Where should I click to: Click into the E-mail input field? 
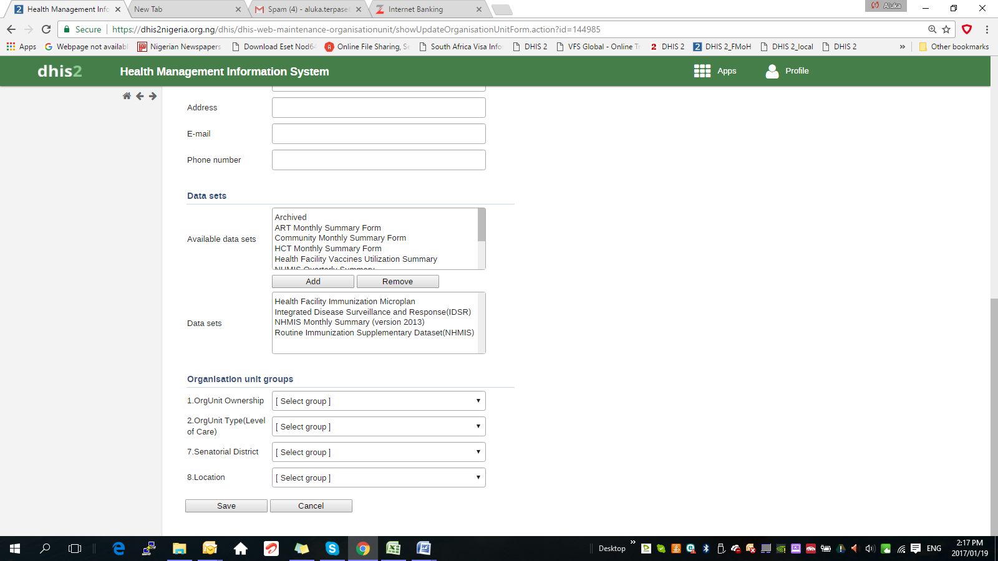pos(379,134)
